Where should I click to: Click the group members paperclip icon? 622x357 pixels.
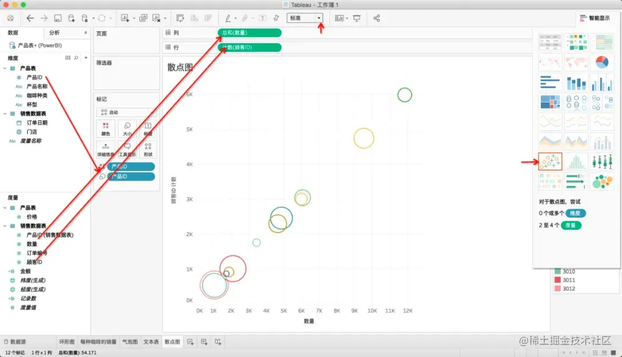tap(245, 18)
